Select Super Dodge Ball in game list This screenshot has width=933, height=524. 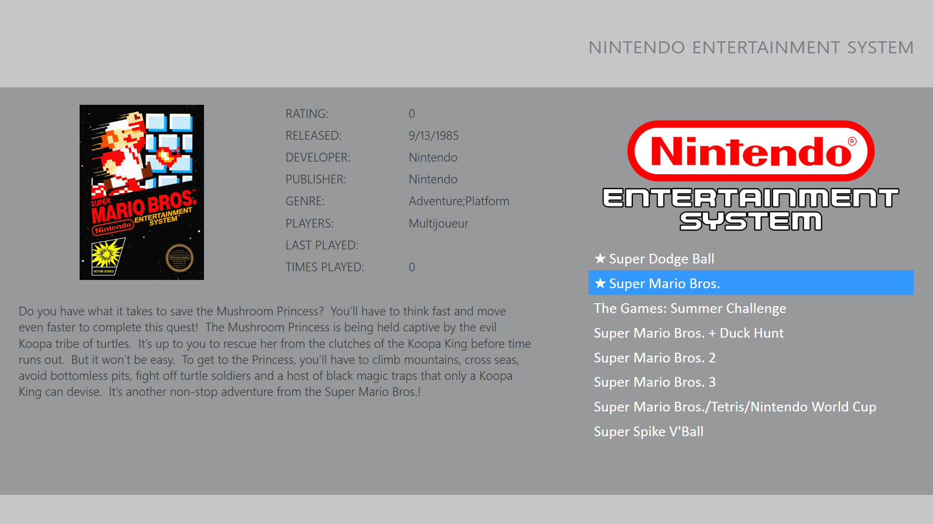661,259
